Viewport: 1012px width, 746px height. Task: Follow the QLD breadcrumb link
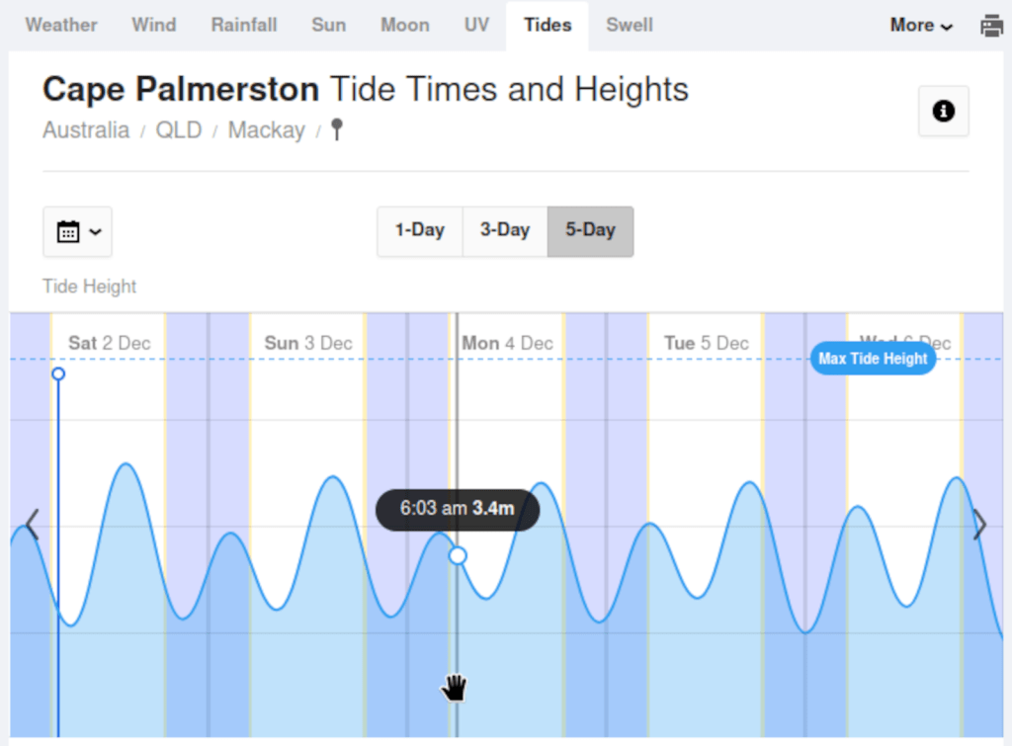point(179,129)
